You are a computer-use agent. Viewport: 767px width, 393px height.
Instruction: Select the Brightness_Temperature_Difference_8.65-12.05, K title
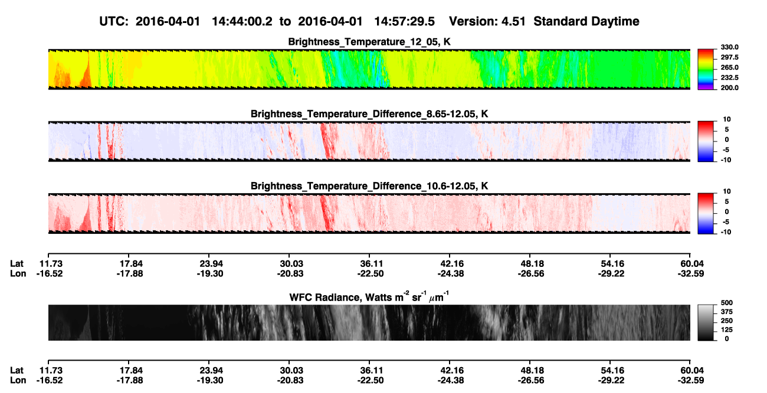click(x=369, y=114)
